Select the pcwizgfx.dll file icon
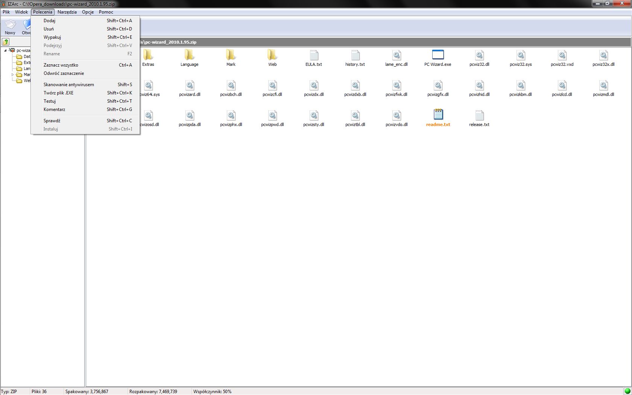 pos(438,85)
